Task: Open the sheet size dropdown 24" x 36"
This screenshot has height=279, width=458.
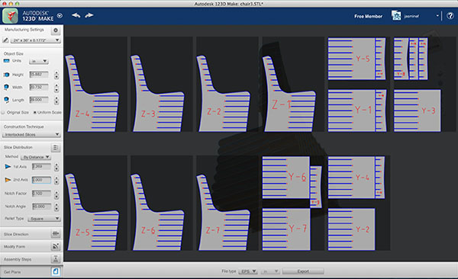Action: click(x=36, y=40)
